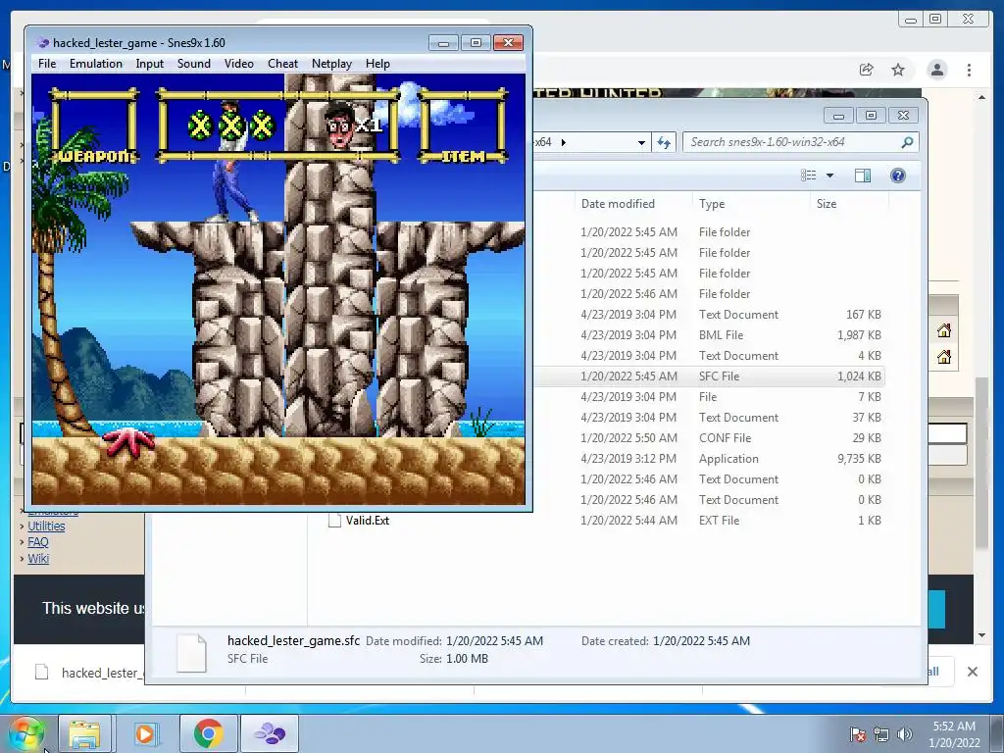Click the lower home icon on the webpage
This screenshot has width=1004, height=753.
(944, 357)
